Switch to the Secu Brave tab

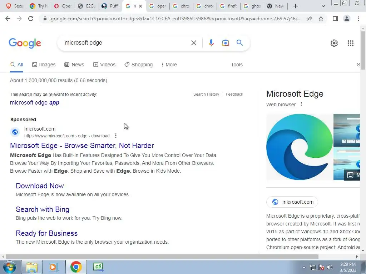click(x=15, y=6)
